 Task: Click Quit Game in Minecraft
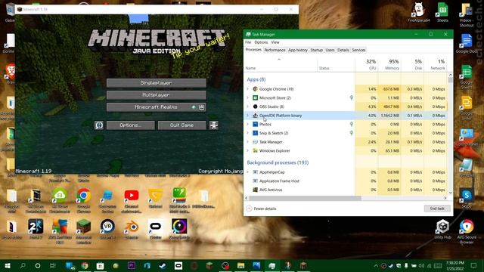tap(181, 125)
